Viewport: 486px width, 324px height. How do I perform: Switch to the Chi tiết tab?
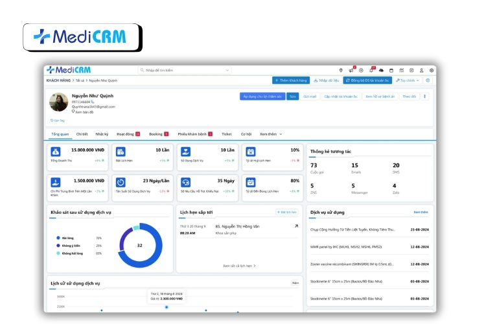[x=82, y=133]
